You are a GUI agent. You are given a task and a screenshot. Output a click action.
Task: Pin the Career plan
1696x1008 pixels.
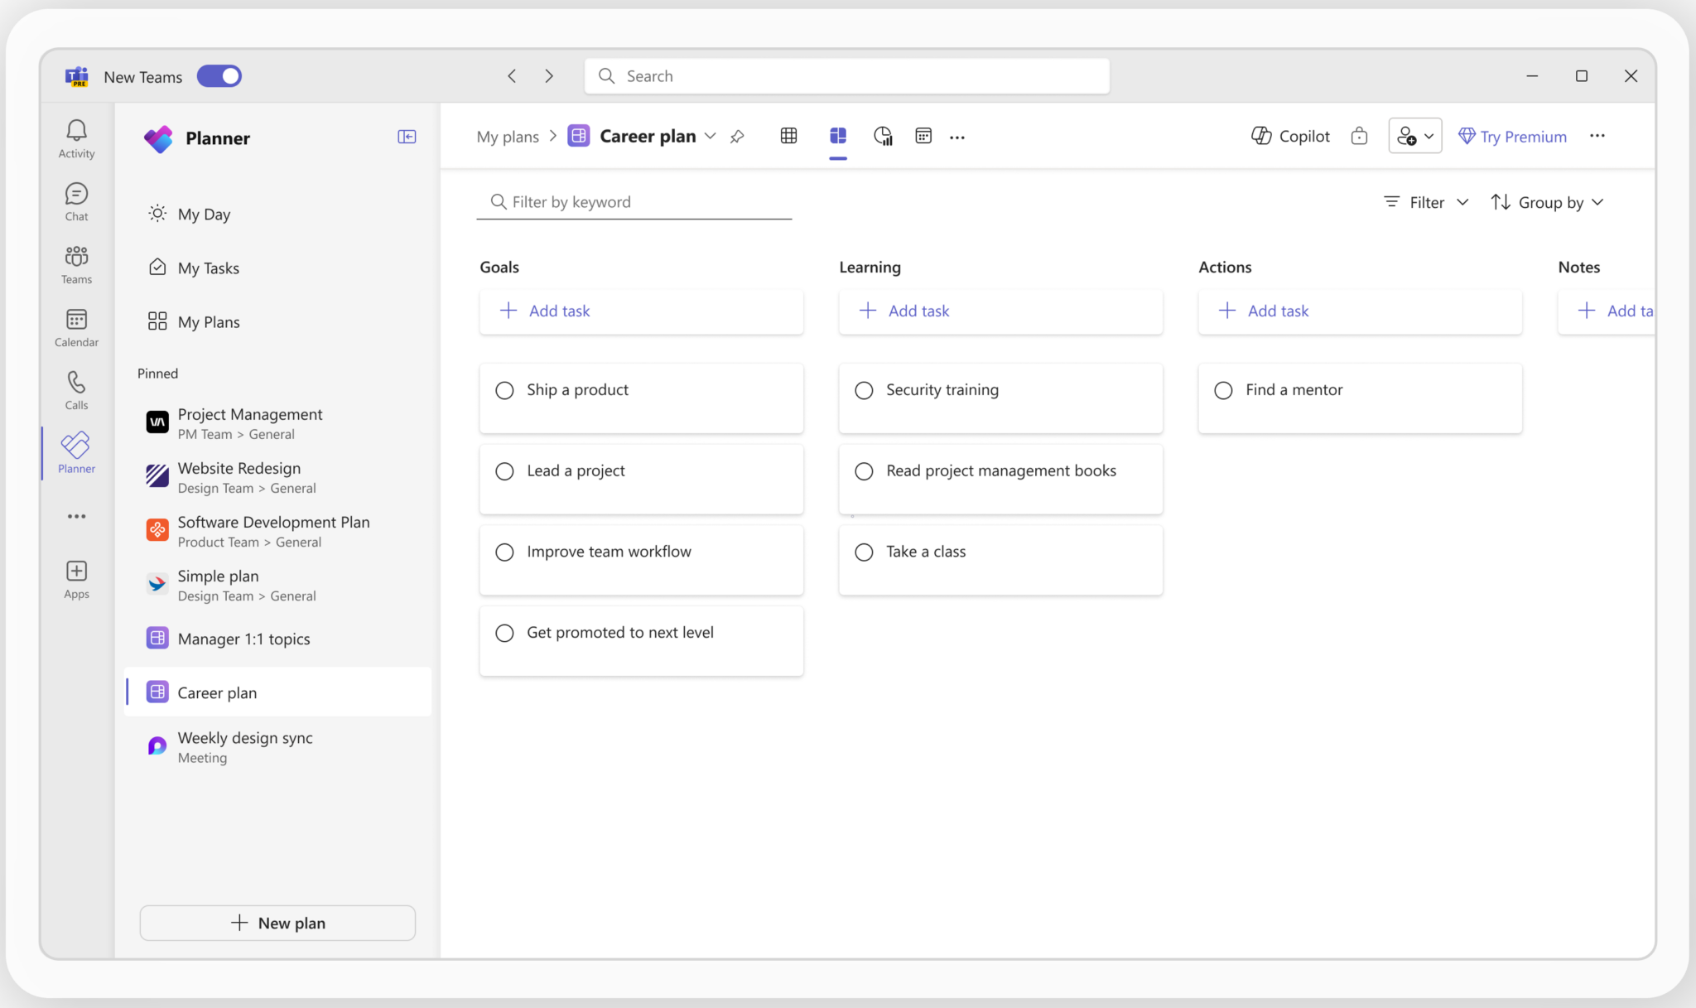tap(737, 136)
